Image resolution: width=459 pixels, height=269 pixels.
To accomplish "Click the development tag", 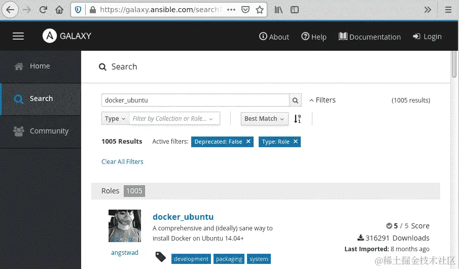I will 191,259.
